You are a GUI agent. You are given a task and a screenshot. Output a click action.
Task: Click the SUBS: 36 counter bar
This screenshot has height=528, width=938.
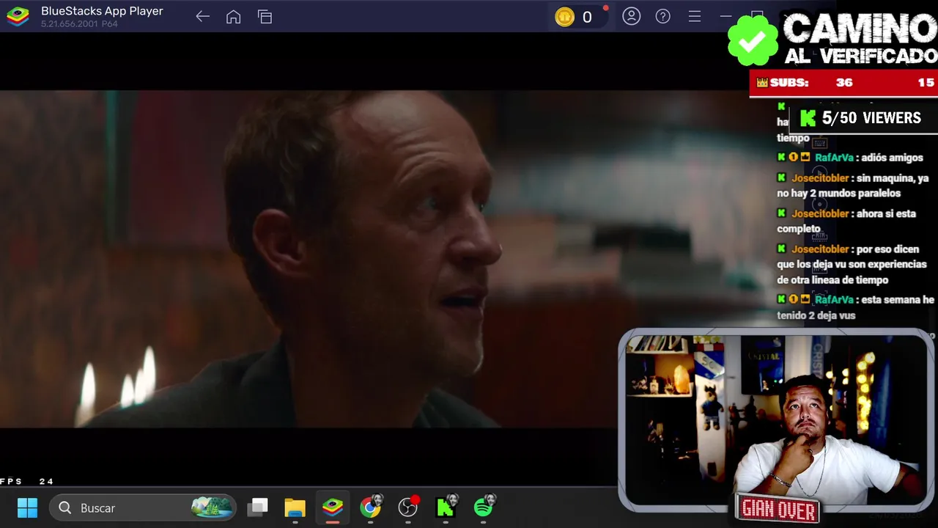pyautogui.click(x=843, y=83)
